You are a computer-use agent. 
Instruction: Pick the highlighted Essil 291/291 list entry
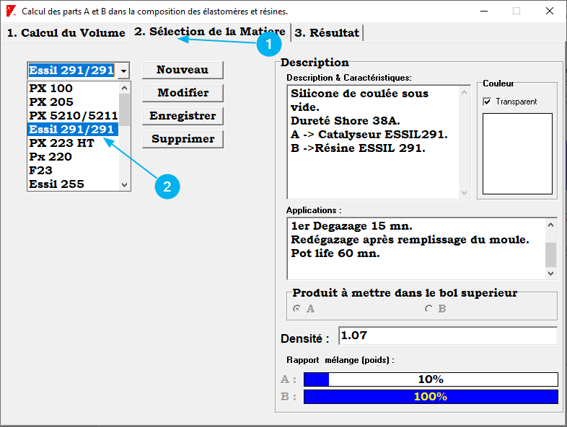[73, 129]
